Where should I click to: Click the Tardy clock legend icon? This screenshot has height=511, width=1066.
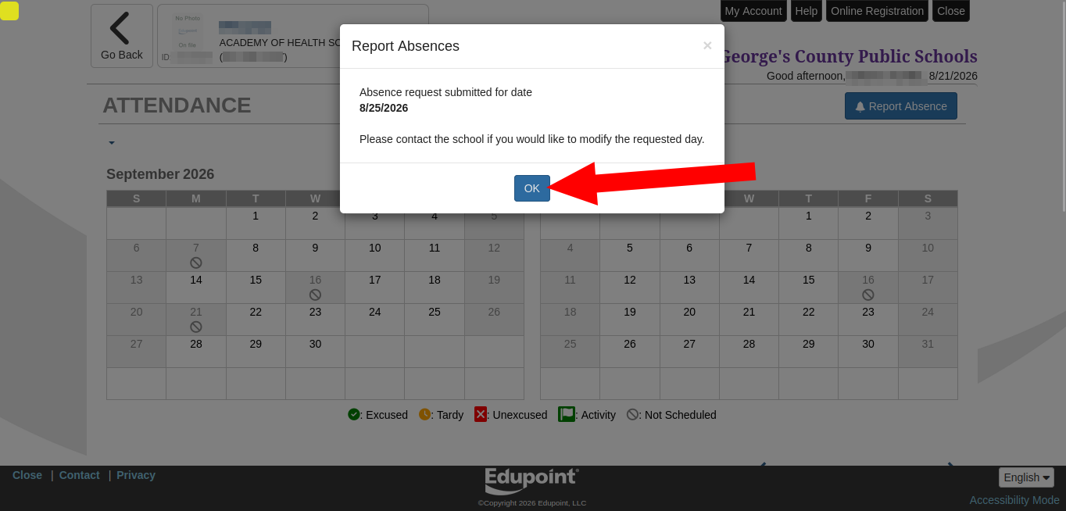click(424, 414)
